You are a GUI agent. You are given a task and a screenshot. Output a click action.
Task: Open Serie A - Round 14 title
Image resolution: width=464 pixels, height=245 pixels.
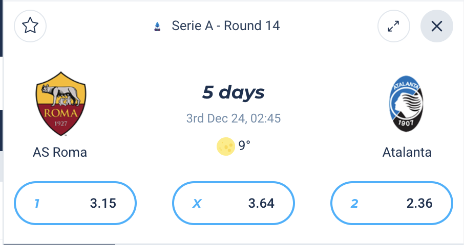226,26
